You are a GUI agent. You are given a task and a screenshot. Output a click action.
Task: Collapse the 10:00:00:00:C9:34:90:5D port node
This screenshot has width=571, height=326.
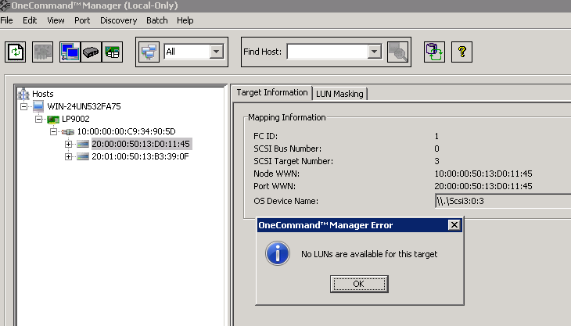tap(53, 131)
